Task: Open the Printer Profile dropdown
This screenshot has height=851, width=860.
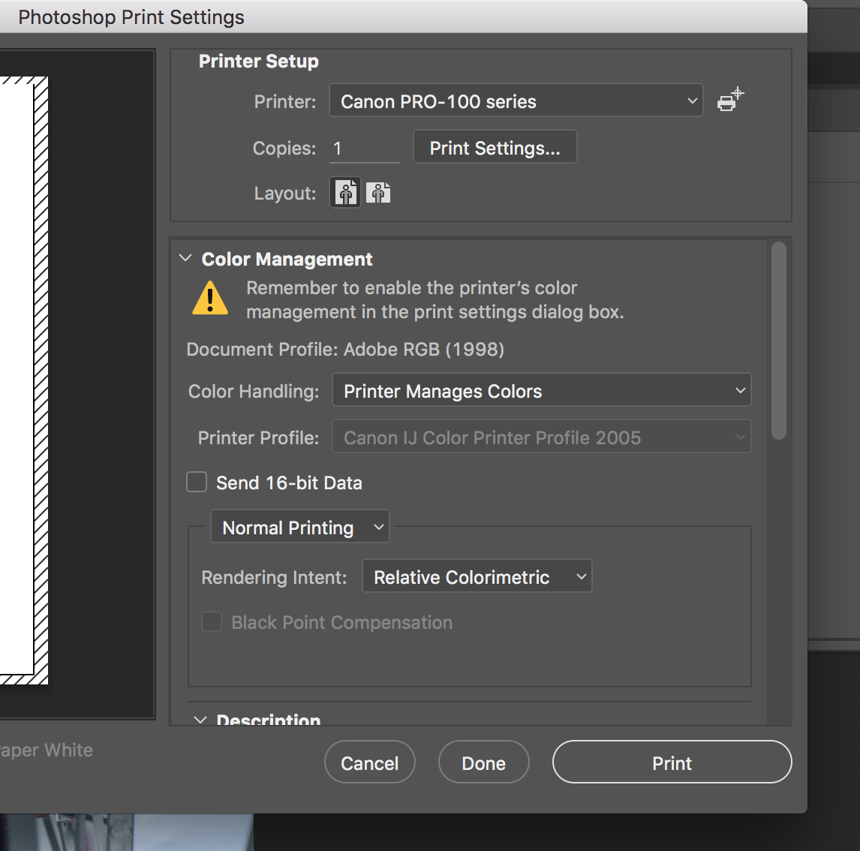Action: tap(541, 436)
